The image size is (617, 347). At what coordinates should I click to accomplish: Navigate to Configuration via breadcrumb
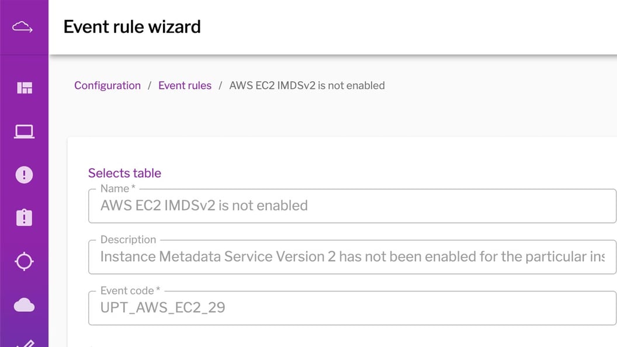click(x=107, y=85)
